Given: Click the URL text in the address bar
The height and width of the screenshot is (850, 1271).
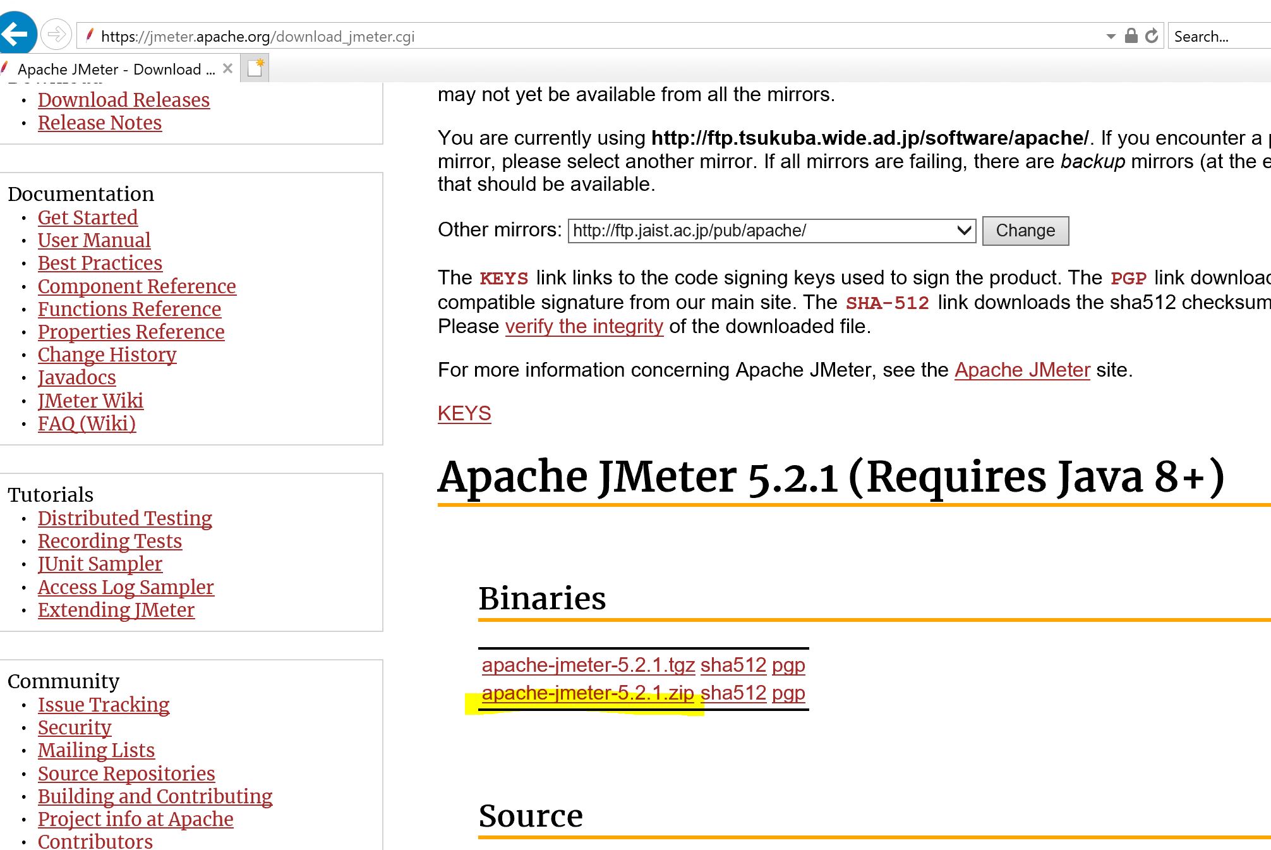Looking at the screenshot, I should click(x=258, y=37).
